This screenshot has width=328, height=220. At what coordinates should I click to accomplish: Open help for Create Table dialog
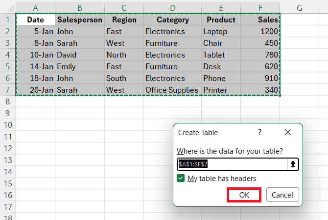[260, 132]
